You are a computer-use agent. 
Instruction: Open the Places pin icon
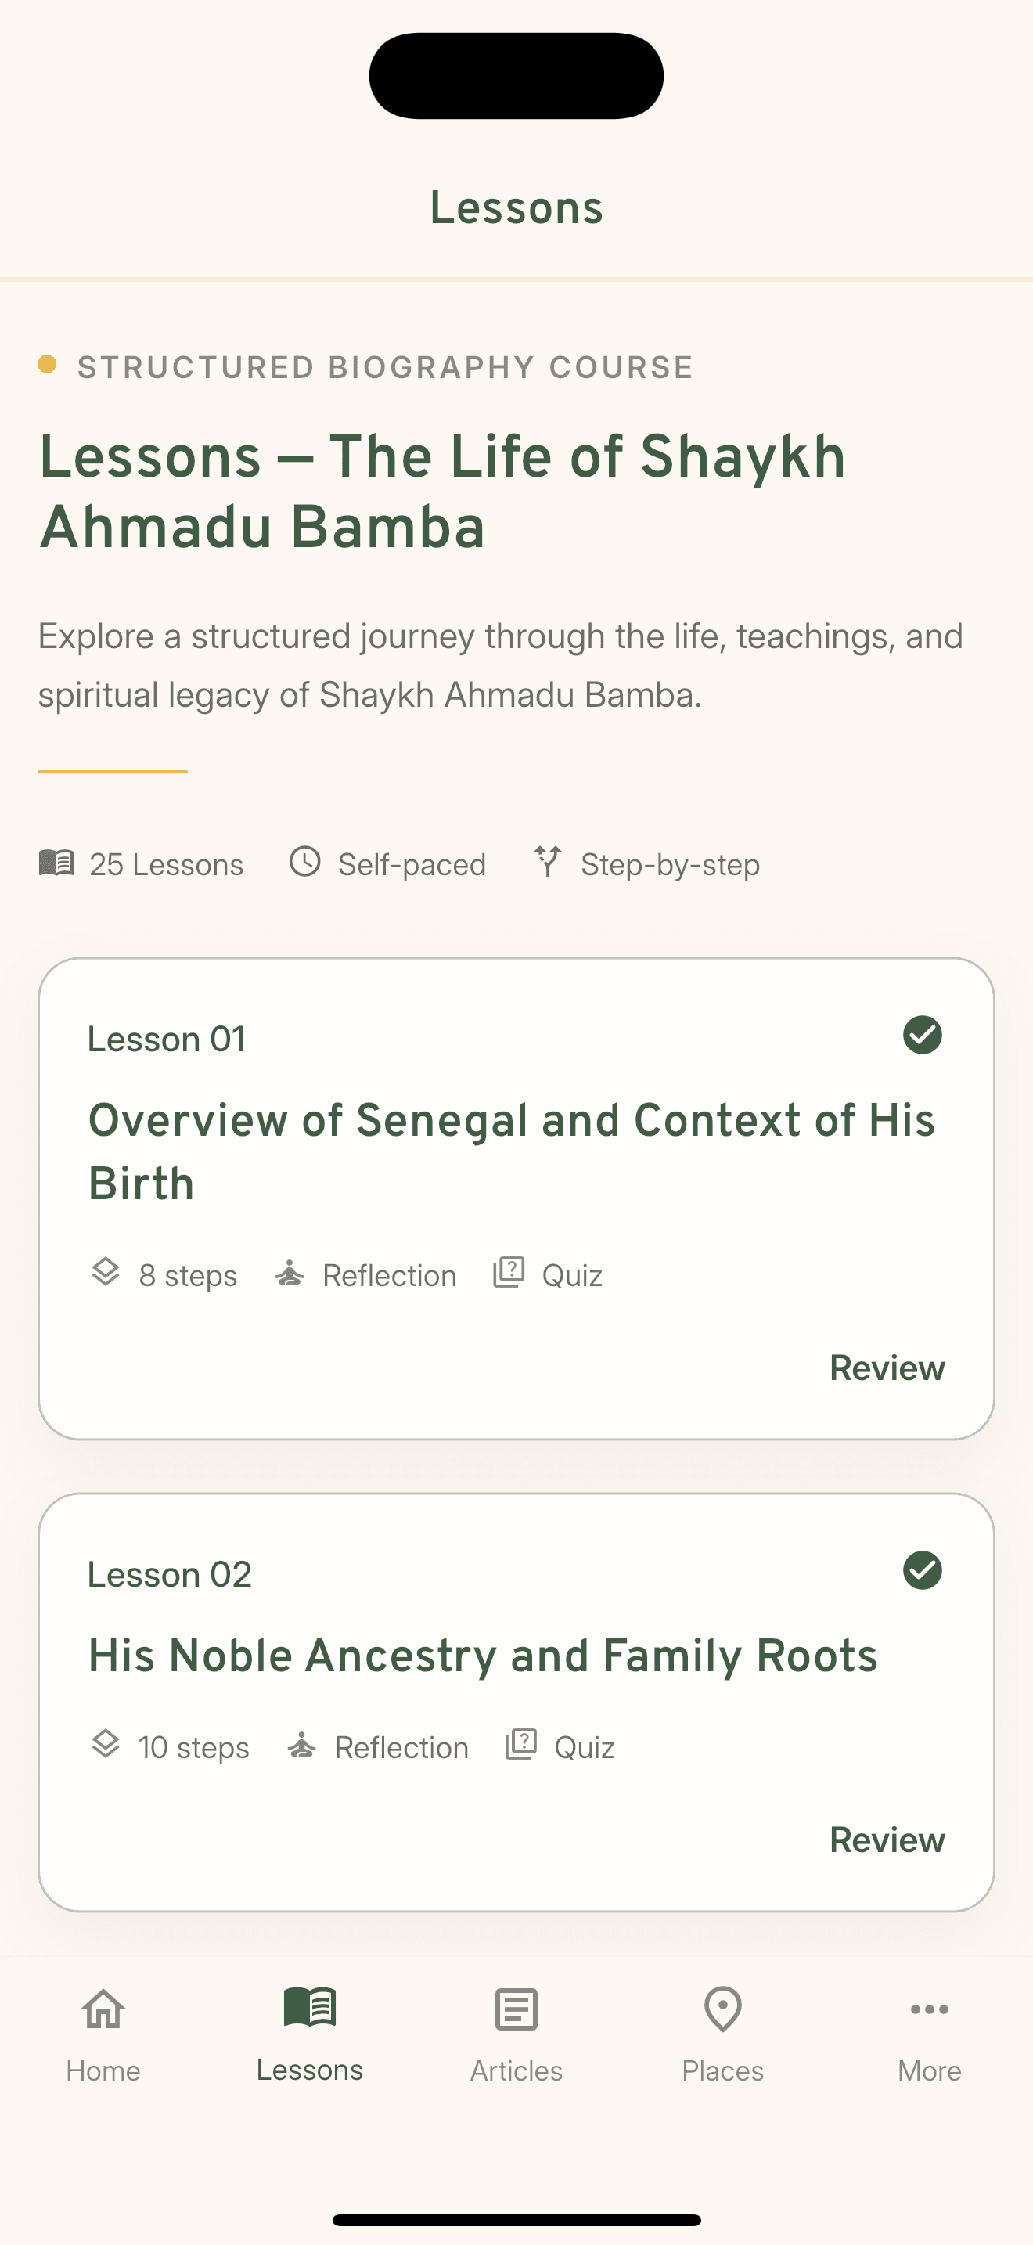(x=722, y=2008)
